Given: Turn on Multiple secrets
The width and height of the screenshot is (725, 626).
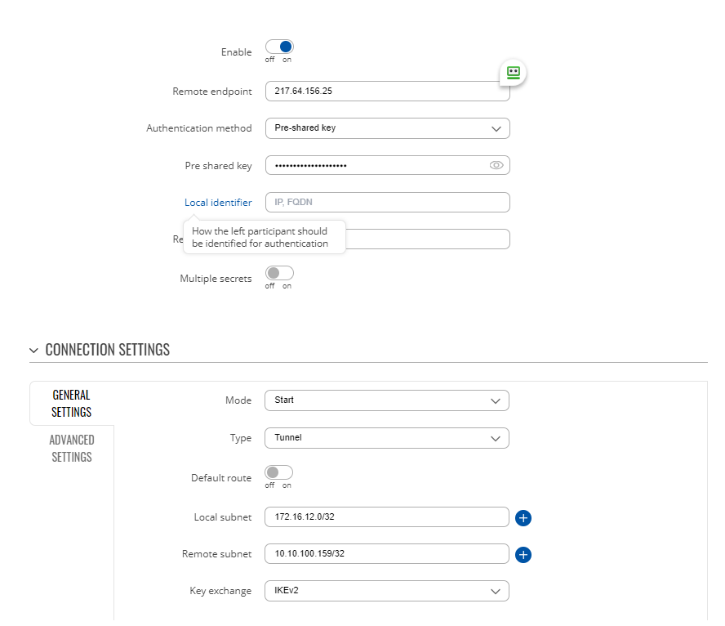Looking at the screenshot, I should point(278,274).
